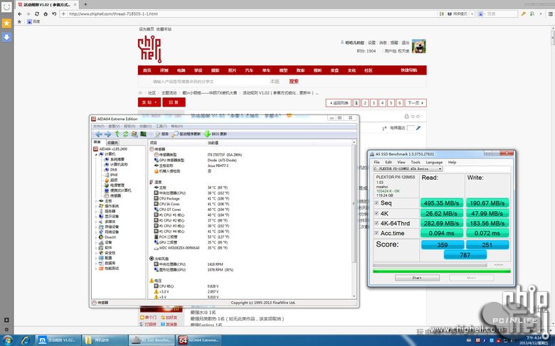Select 计算机名称 in the AIDA64 tree

coord(116,164)
